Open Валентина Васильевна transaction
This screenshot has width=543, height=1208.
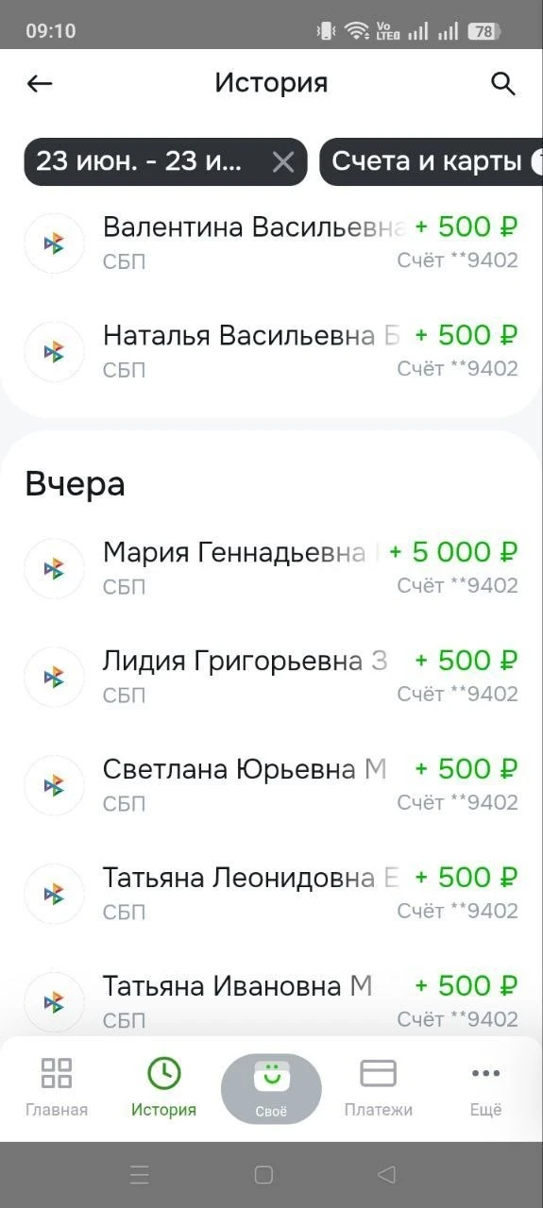click(x=271, y=243)
